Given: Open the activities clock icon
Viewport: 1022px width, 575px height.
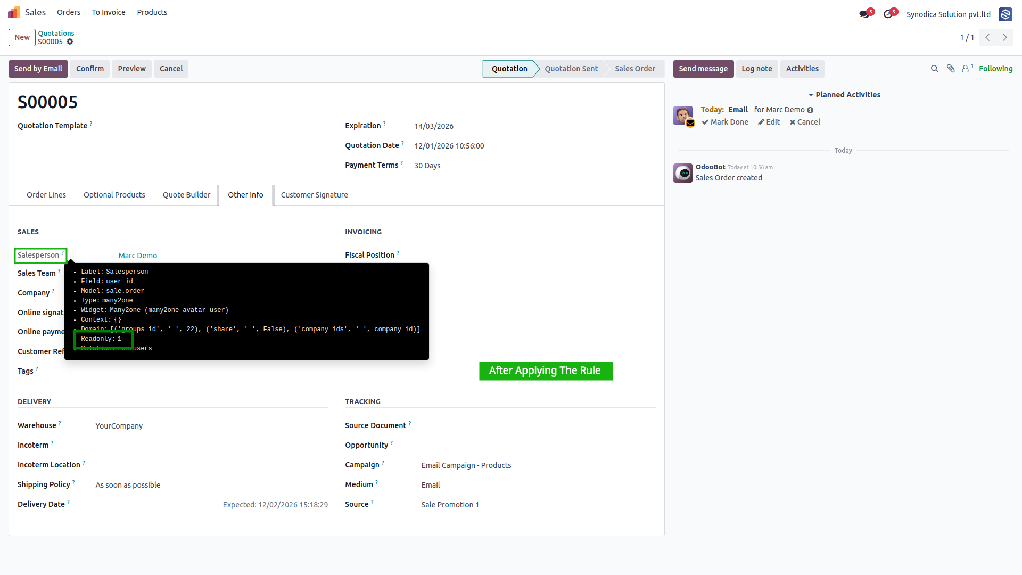Looking at the screenshot, I should [888, 14].
